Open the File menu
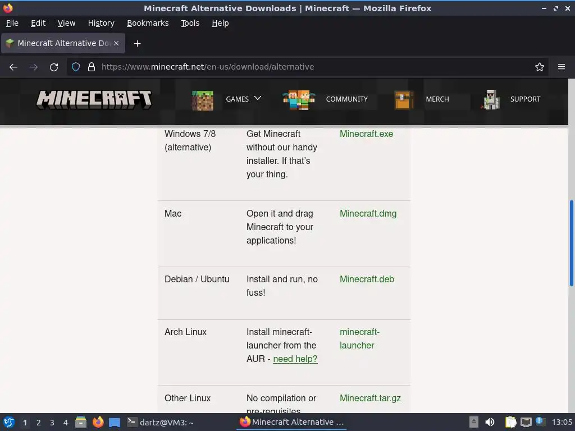This screenshot has height=431, width=575. coord(12,23)
